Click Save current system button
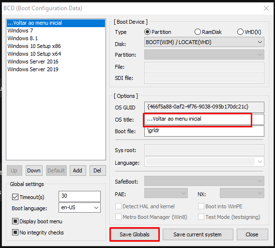This screenshot has height=248, width=275. pyautogui.click(x=198, y=234)
